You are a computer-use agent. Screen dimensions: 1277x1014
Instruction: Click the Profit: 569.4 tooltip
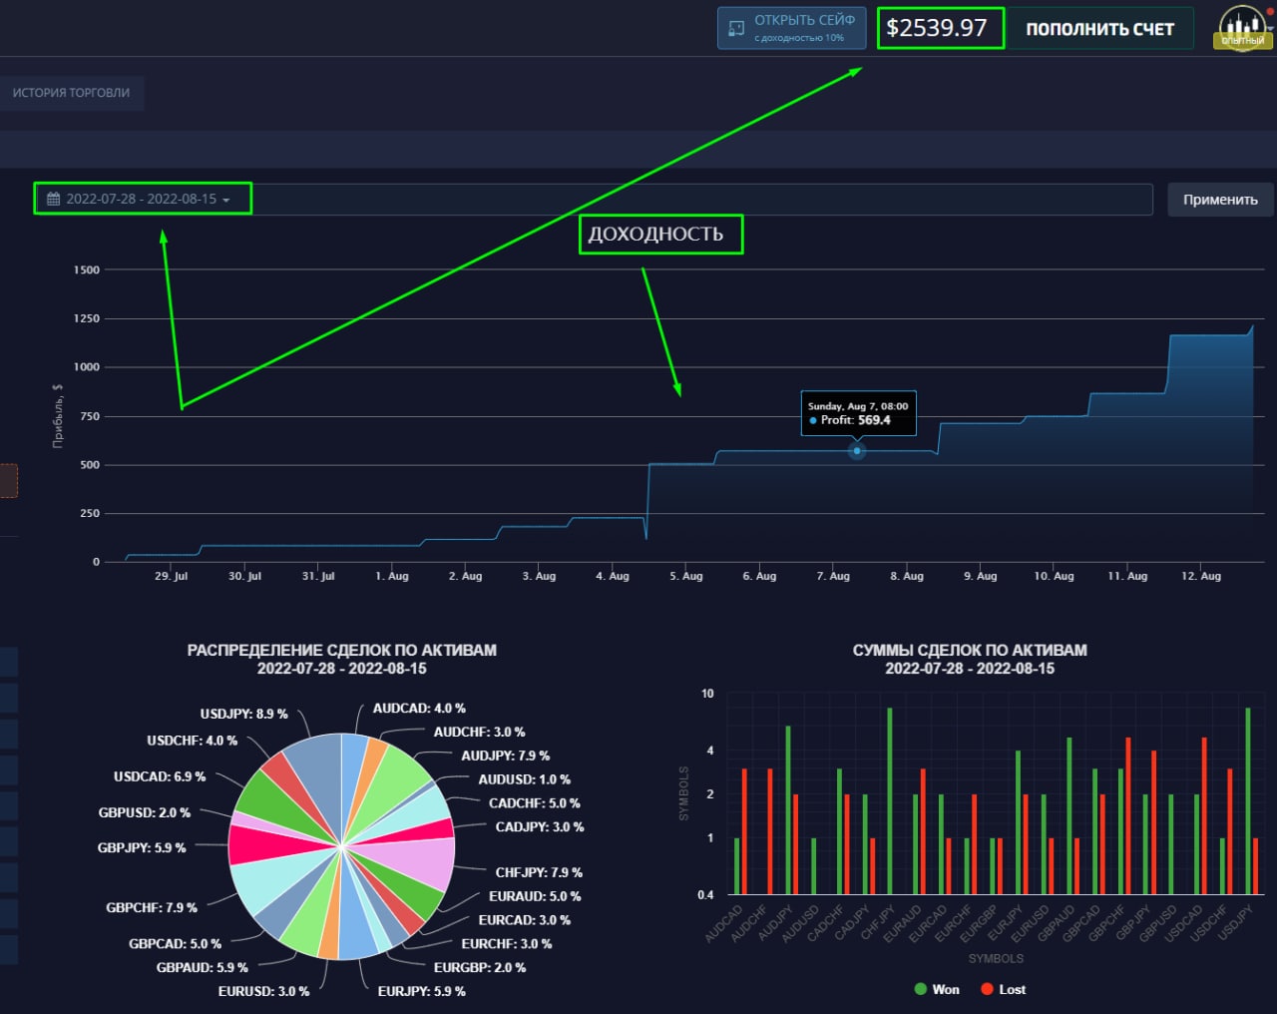click(859, 413)
